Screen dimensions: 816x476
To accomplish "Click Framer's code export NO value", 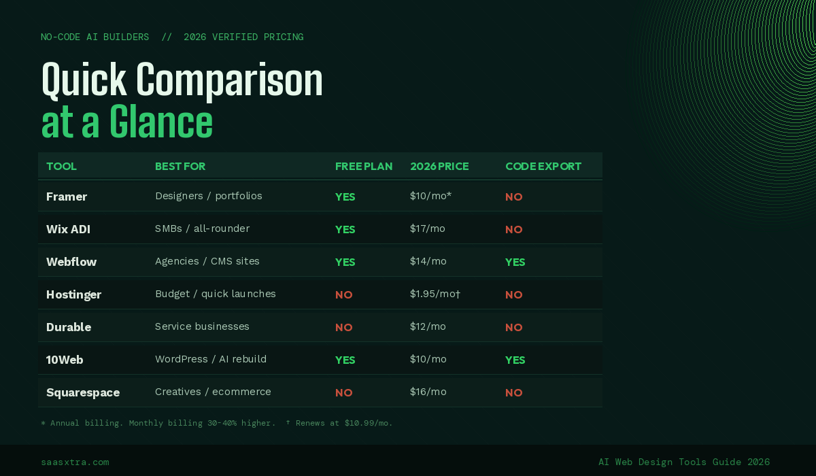I will [x=514, y=197].
